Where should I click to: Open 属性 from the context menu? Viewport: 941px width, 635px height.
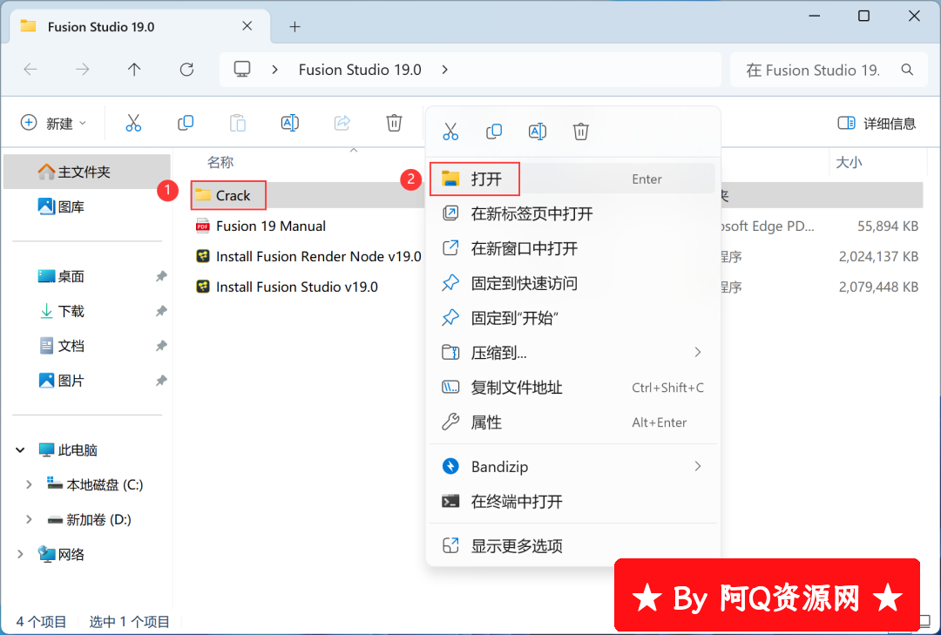tap(572, 422)
